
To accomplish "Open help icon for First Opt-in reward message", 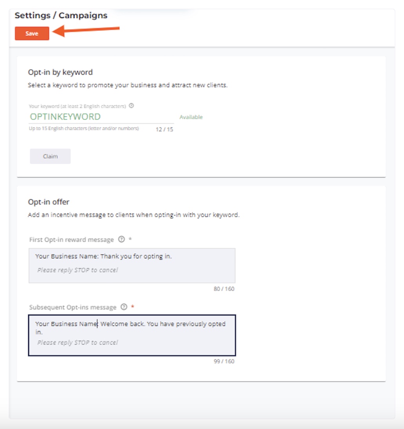I will (121, 240).
